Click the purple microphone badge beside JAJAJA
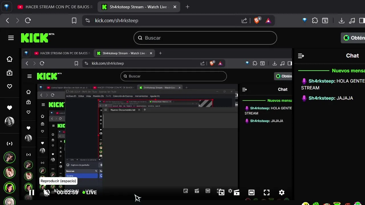The width and height of the screenshot is (365, 205). (304, 98)
